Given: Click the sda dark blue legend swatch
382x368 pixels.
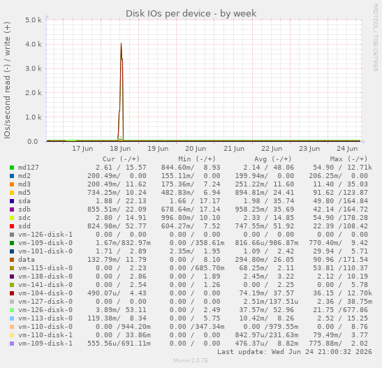Looking at the screenshot, I should pos(12,201).
